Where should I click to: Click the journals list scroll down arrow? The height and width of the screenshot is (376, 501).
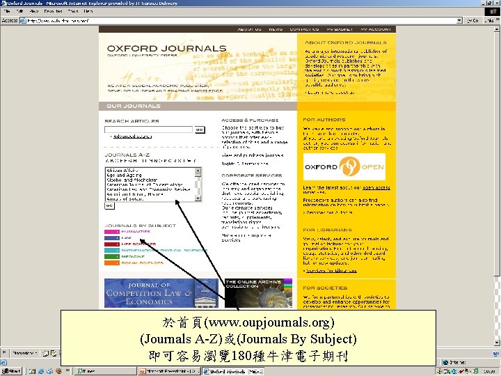[x=198, y=198]
